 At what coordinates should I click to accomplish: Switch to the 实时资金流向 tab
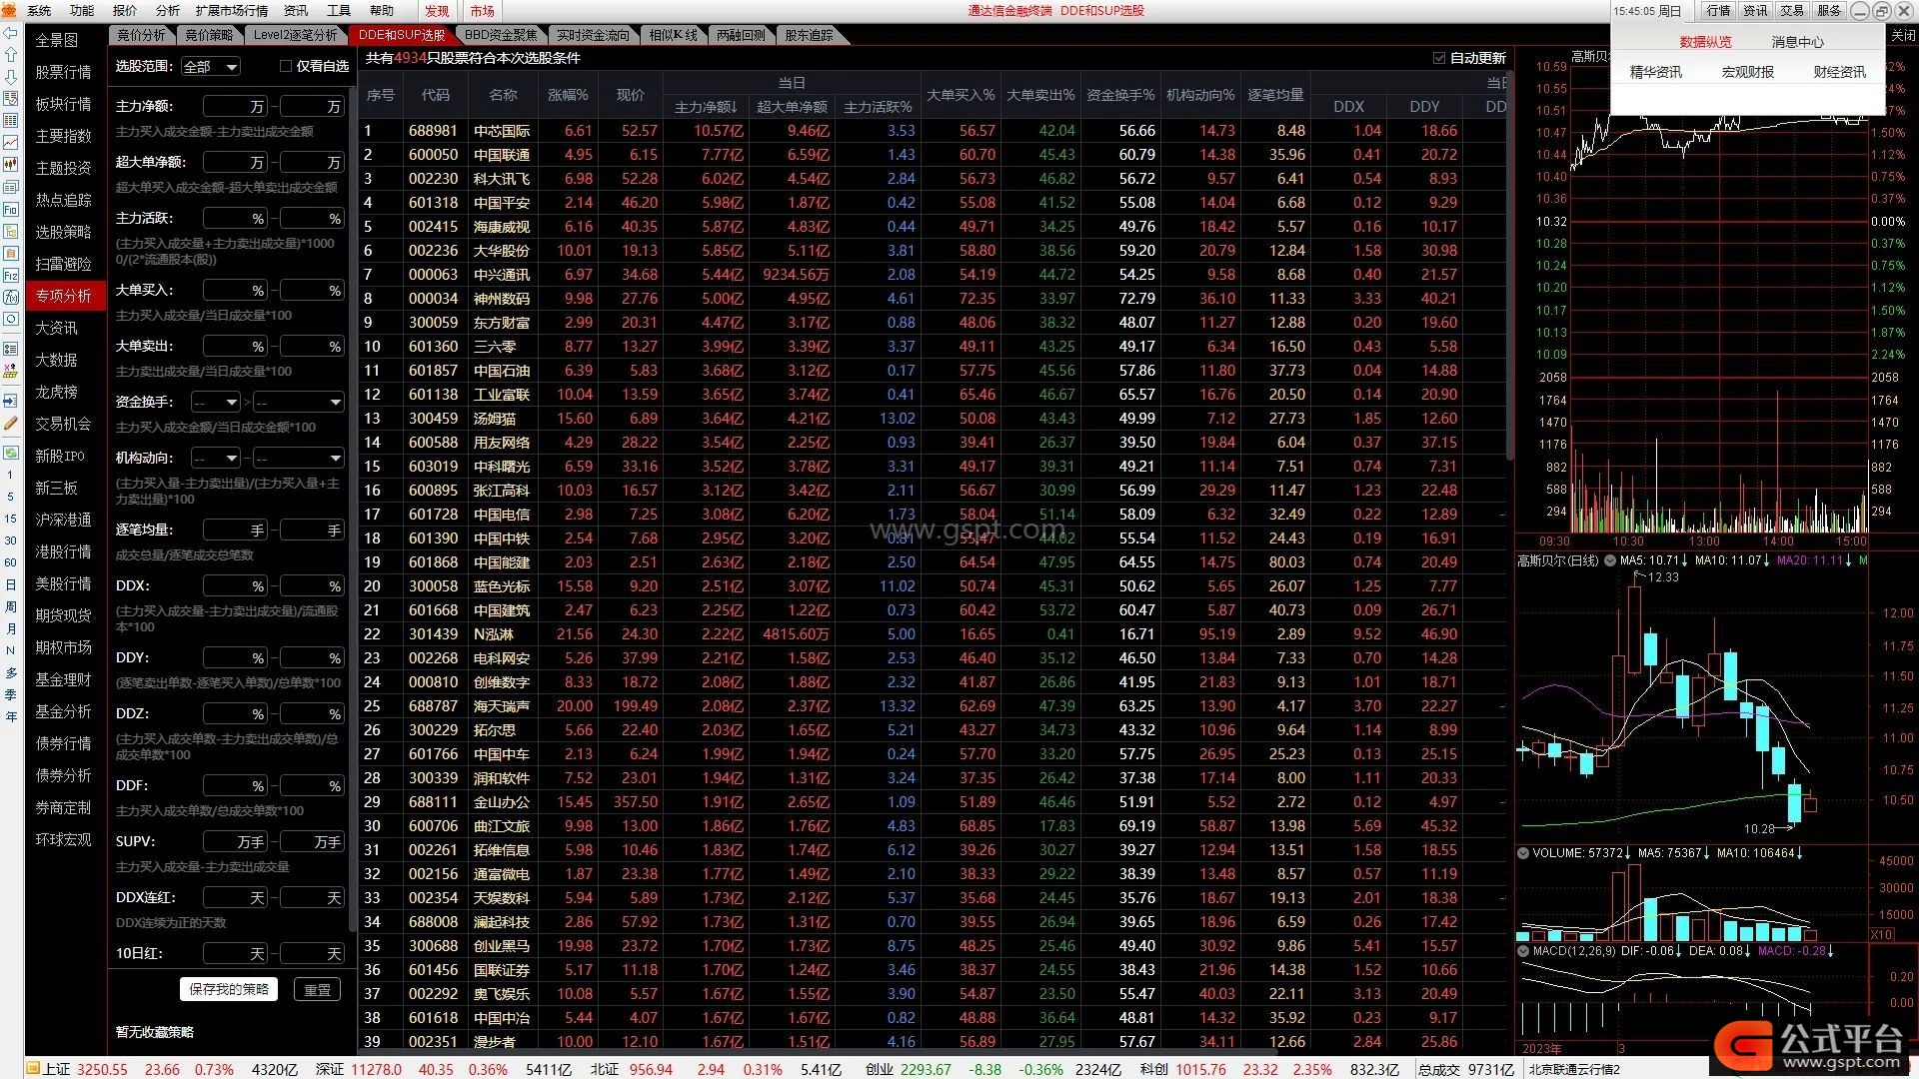(x=593, y=35)
